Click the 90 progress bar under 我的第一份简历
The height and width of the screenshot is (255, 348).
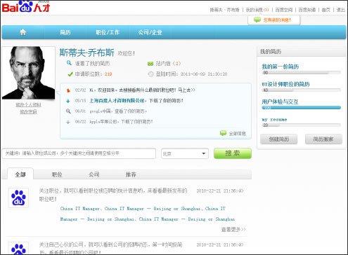(x=302, y=73)
